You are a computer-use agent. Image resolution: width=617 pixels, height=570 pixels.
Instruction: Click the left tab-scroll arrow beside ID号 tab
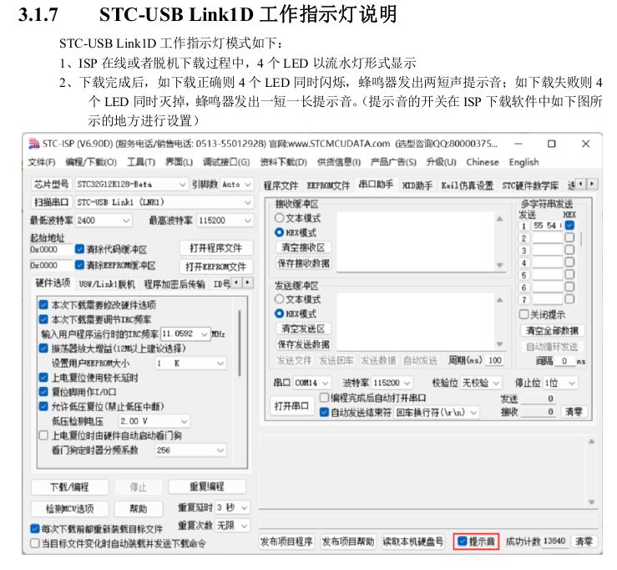click(x=236, y=282)
